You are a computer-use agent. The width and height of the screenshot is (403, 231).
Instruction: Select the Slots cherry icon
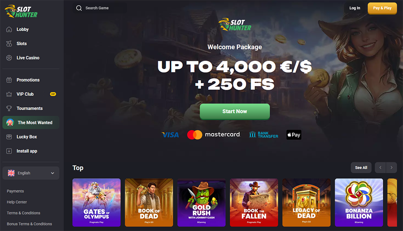point(9,44)
